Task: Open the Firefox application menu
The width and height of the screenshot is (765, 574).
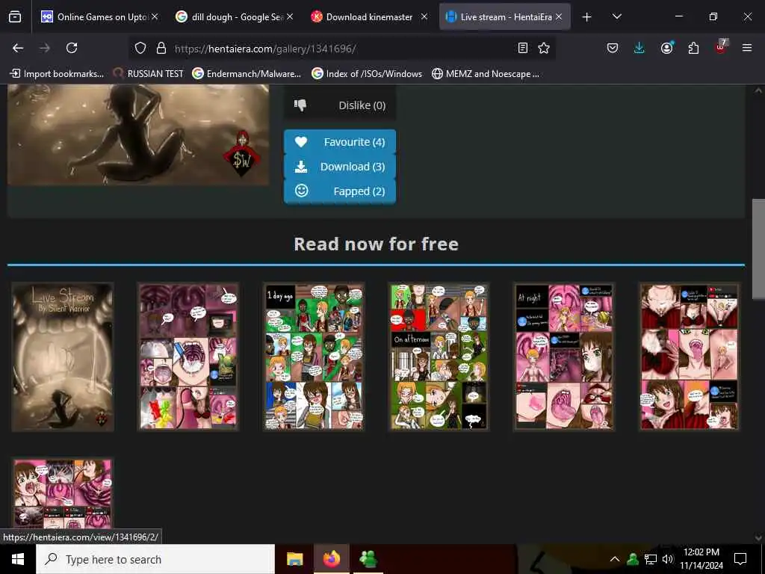Action: [747, 48]
